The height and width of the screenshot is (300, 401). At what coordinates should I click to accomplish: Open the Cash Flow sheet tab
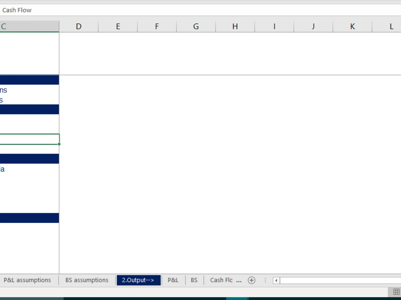pos(221,280)
